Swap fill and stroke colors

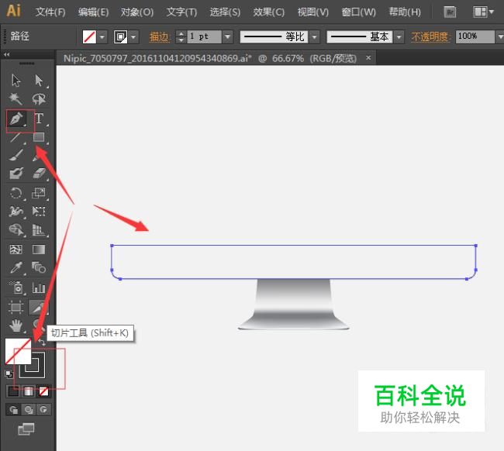click(42, 342)
